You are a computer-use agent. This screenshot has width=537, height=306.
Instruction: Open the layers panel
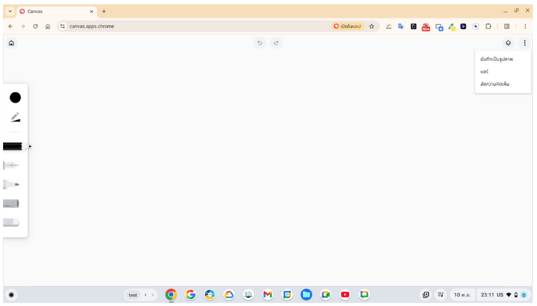pos(508,43)
